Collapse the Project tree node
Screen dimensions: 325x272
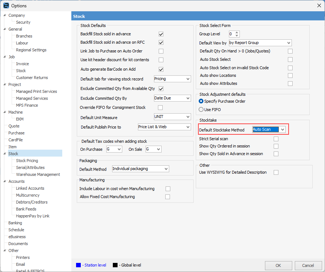[5, 84]
